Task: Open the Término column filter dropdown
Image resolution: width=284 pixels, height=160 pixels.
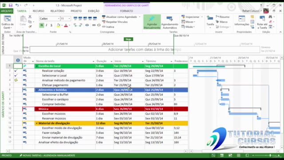Action: click(x=171, y=61)
